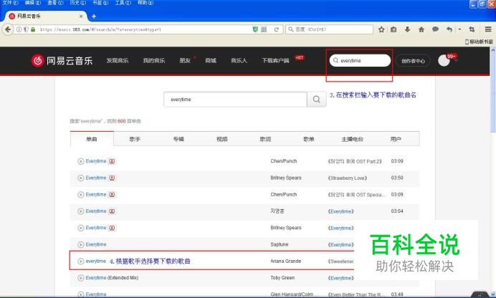Play Everytime (Extended Mix) by Toby Green
This screenshot has height=298, width=496.
tap(81, 278)
